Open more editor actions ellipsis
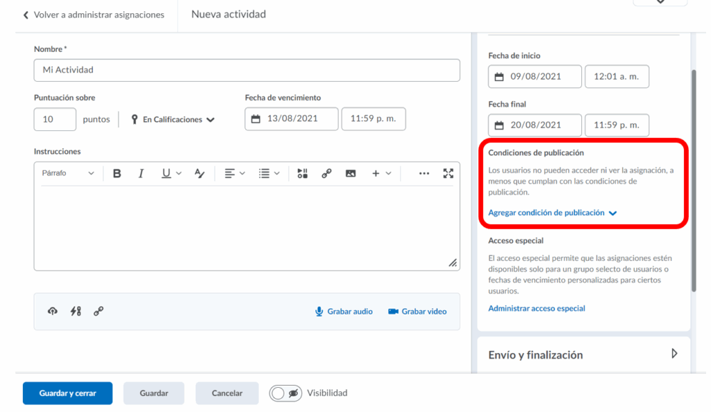The image size is (711, 412). click(424, 173)
